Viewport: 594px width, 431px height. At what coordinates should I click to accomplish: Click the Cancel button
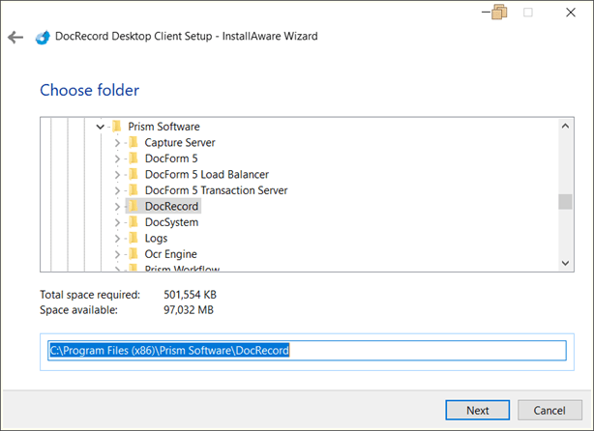(549, 410)
